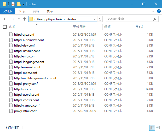Select the file icon of httpd-ajp.conf
162x131 pixels.
coord(11,34)
